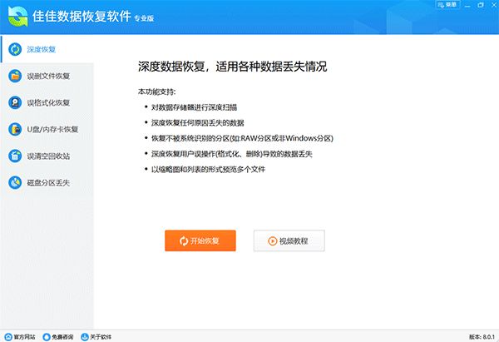Switch to 误删文件恢复 tab label
The image size is (499, 342).
pos(48,76)
